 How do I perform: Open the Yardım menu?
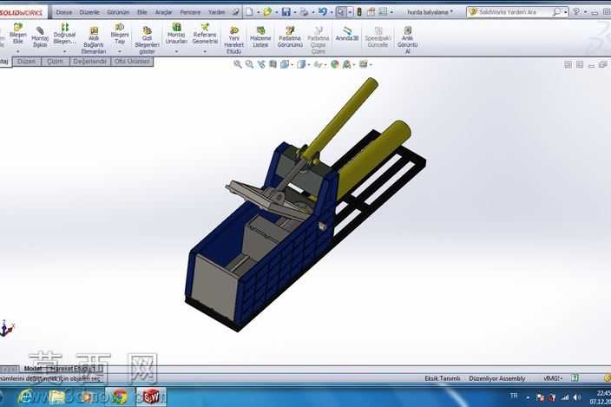[x=216, y=12]
